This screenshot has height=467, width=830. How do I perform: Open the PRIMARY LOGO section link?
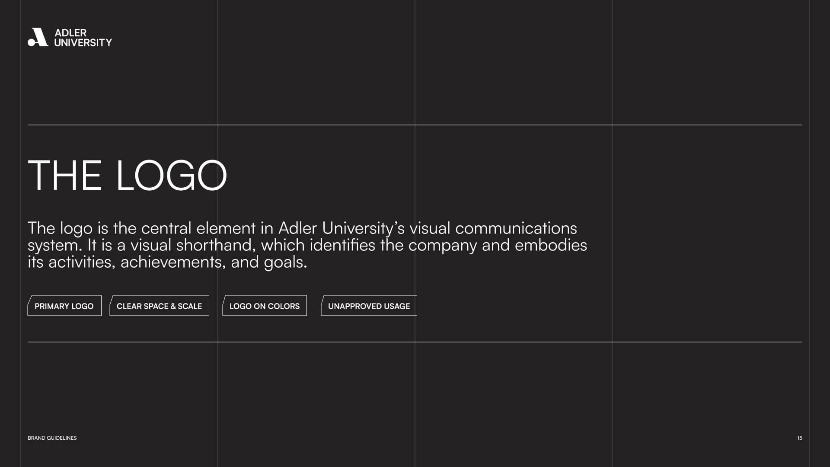(64, 306)
